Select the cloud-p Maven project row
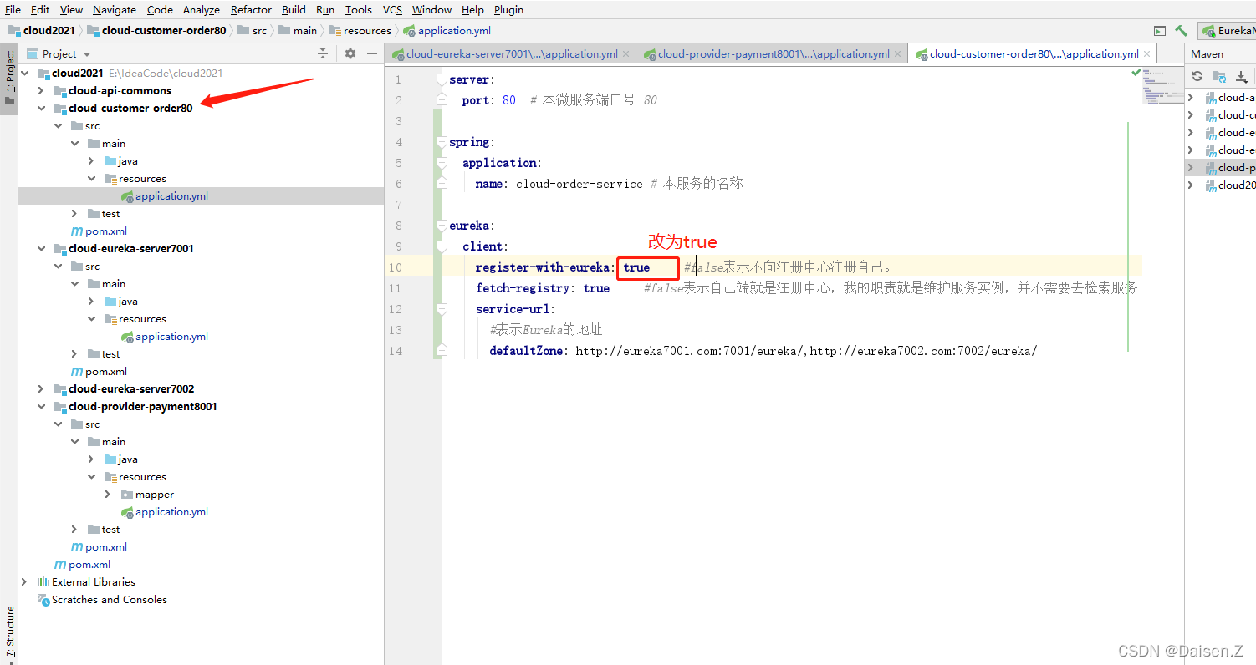Screen dimensions: 1256x665 pos(1221,167)
